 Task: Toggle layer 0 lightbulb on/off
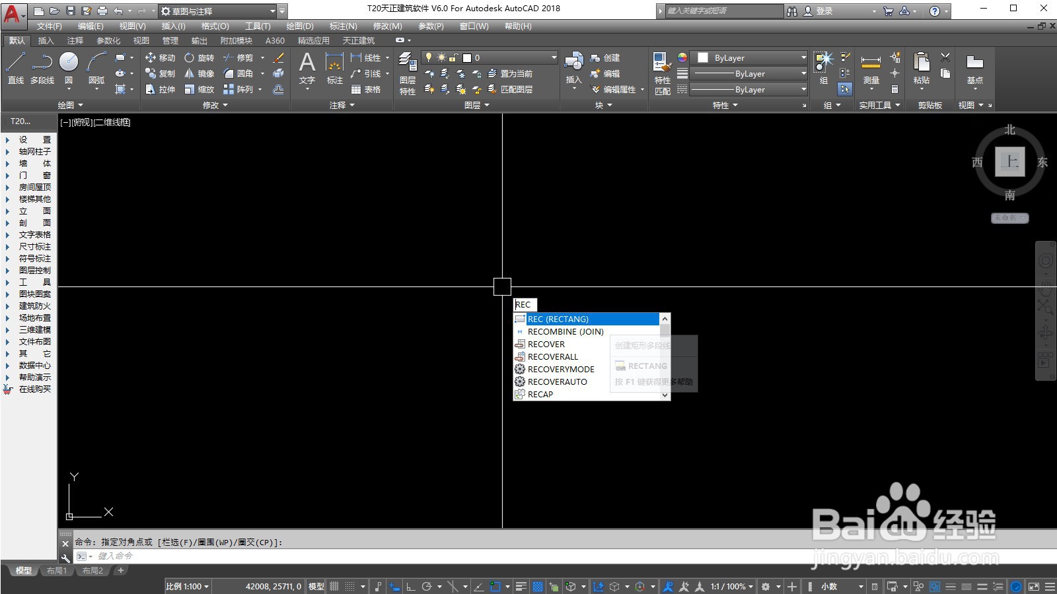coord(429,57)
